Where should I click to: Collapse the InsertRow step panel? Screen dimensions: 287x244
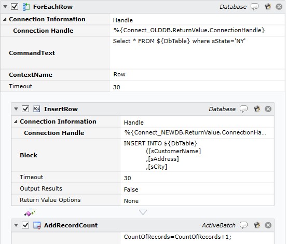point(16,109)
